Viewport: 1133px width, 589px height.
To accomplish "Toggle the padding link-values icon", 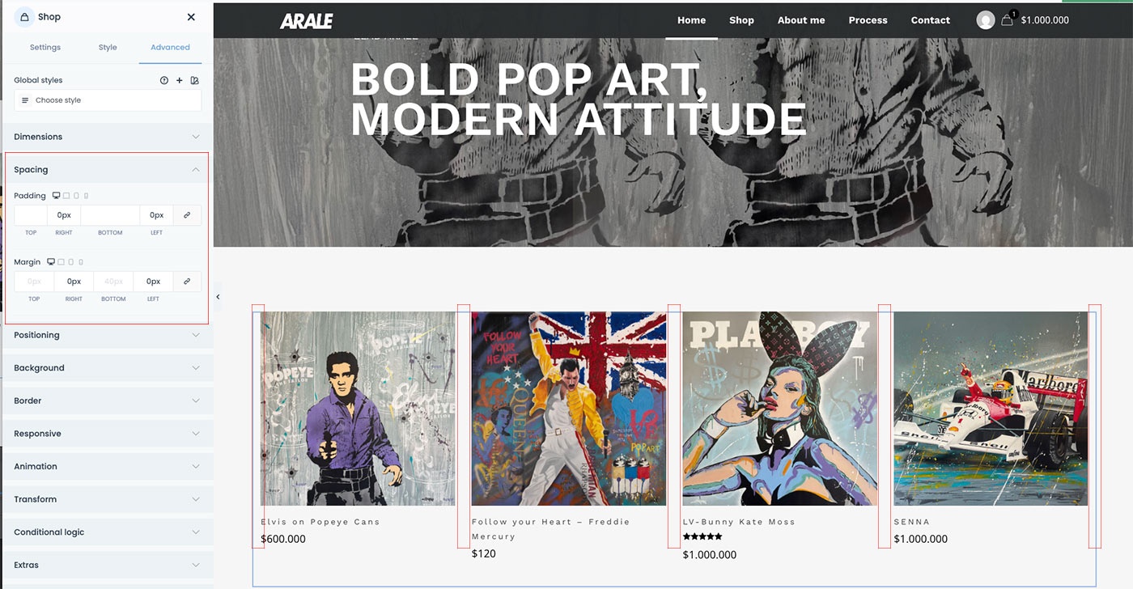I will click(x=187, y=215).
